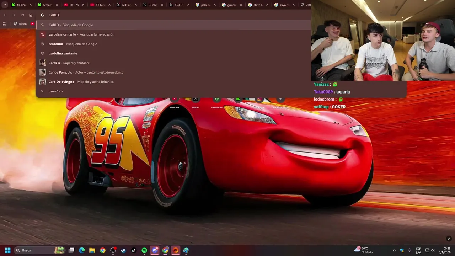Screen dimensions: 455x256
Task: Open the Promiedos shortcut on new tab page
Action: [x=217, y=103]
